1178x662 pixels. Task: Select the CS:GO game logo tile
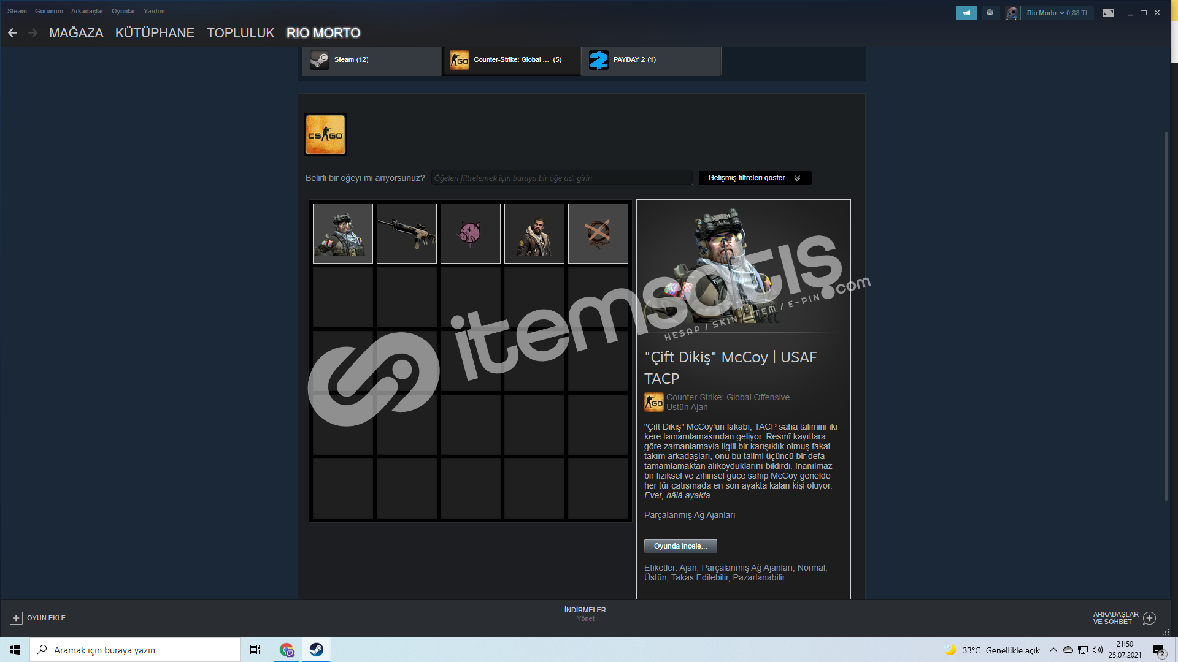[325, 135]
